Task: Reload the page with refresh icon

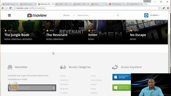Action: 10,8
